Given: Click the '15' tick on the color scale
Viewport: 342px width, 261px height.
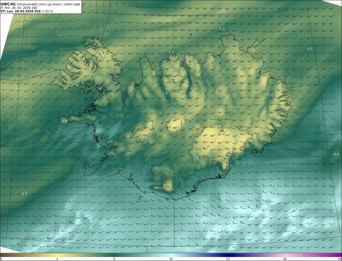Looking at the screenshot, I should pos(228,259).
